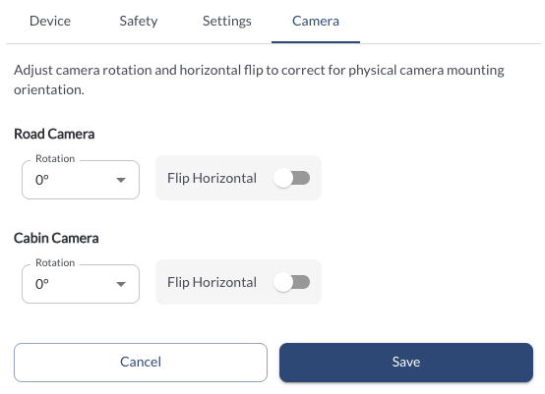Click the Road Camera 0° value
The image size is (545, 394).
42,180
